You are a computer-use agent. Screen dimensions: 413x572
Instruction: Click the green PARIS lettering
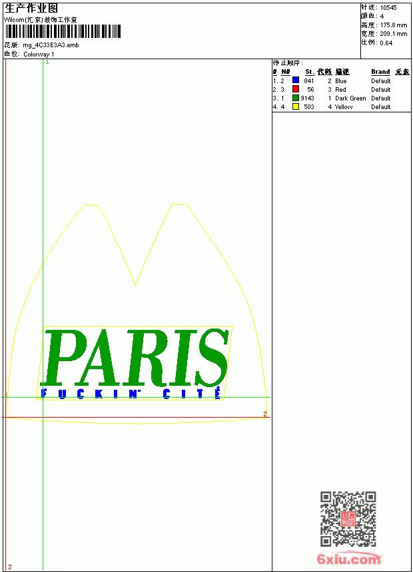[137, 358]
